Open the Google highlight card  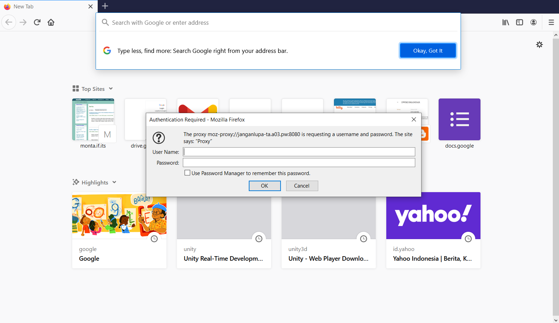119,230
